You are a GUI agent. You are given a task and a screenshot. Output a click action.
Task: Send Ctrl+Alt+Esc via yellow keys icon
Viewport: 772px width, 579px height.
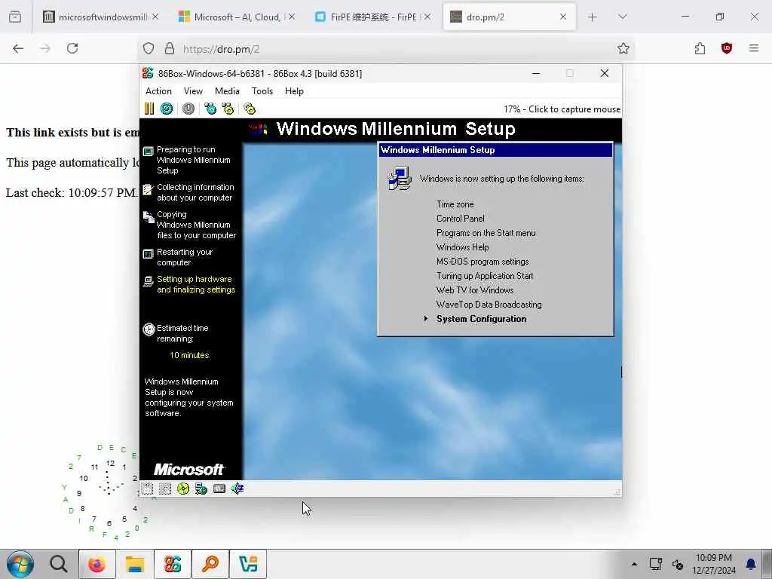228,109
